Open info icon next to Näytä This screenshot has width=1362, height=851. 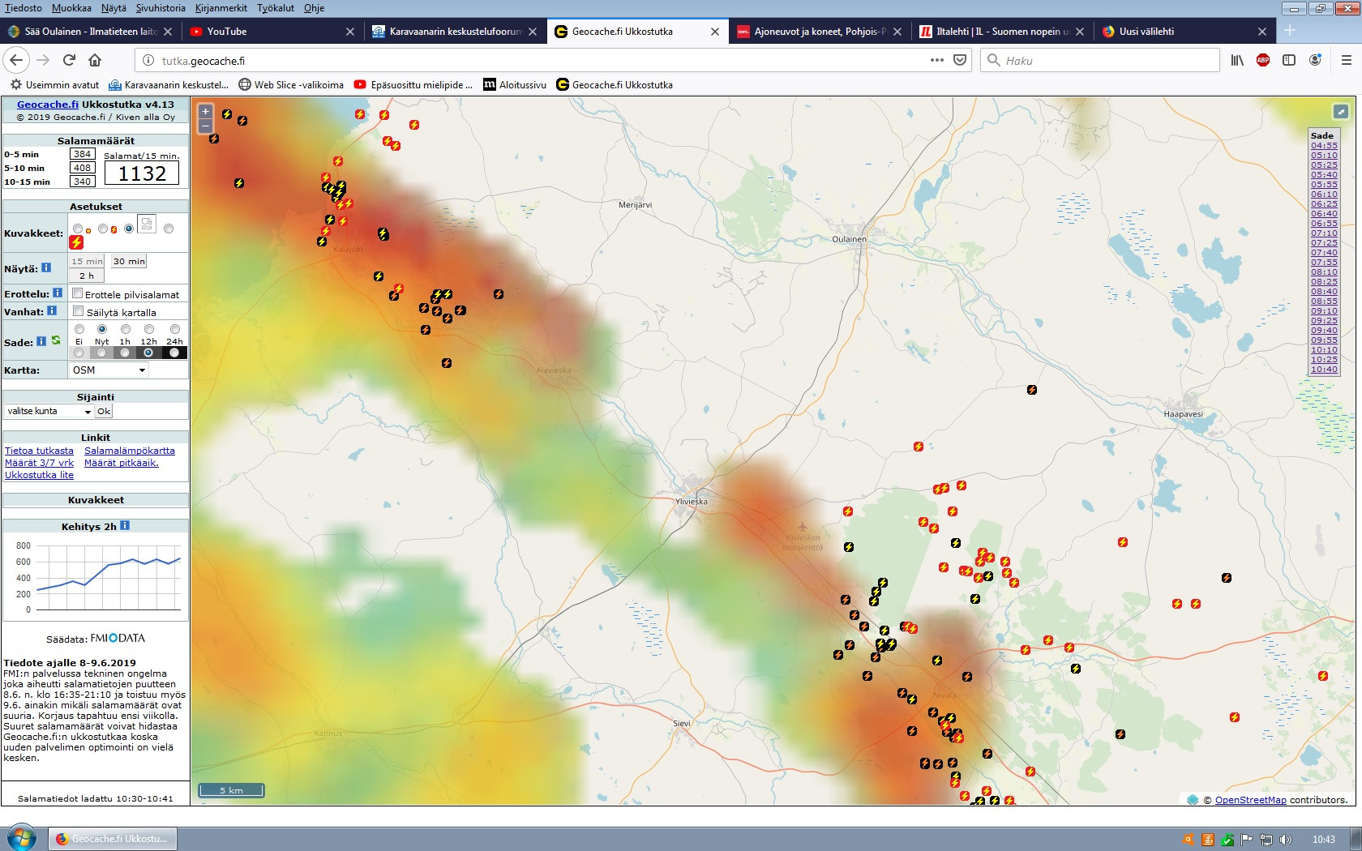coord(46,267)
